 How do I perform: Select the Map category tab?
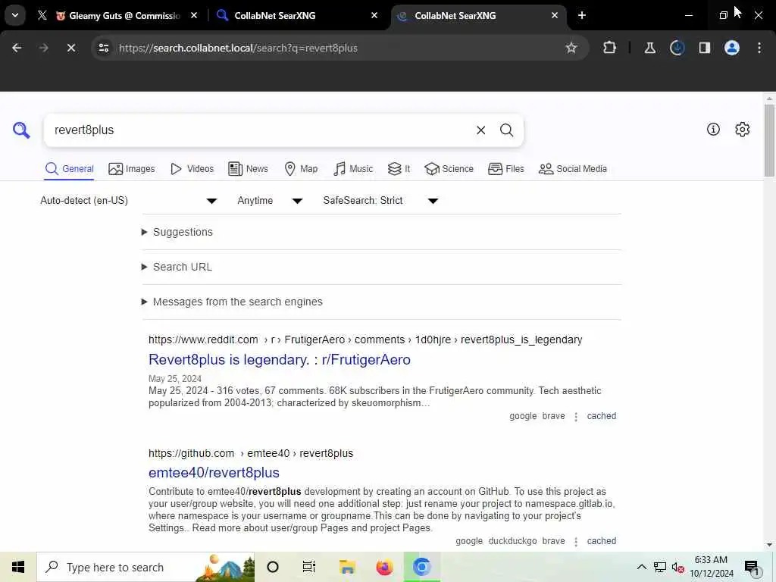tap(301, 169)
